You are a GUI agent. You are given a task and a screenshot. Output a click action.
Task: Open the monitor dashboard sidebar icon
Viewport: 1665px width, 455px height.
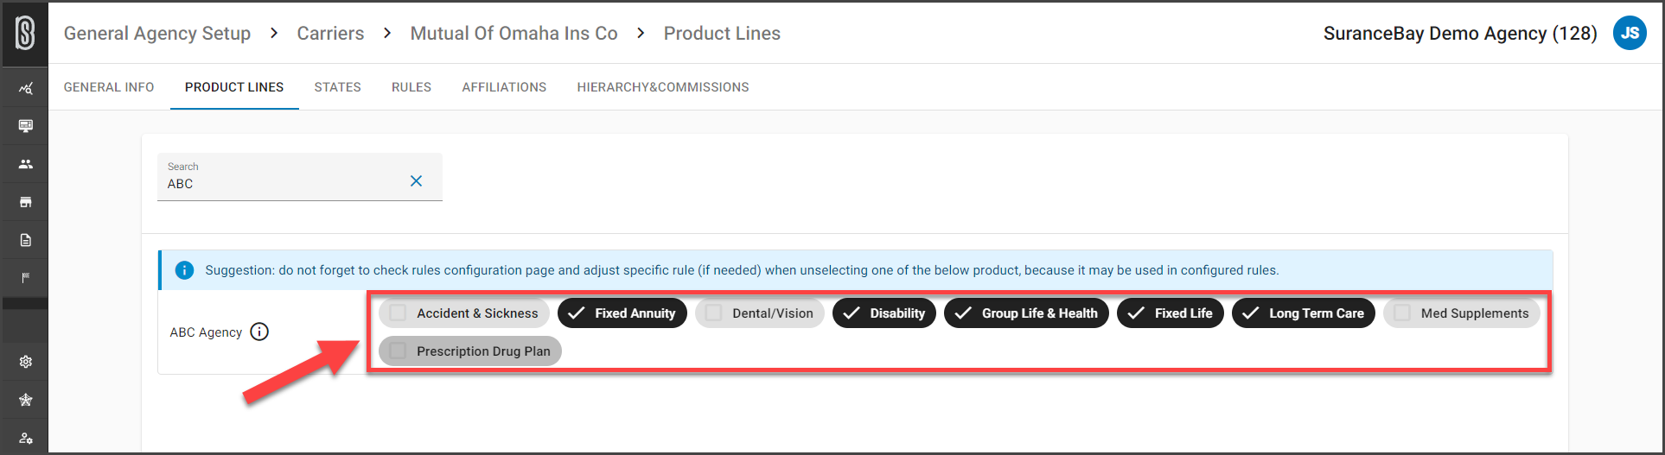[x=25, y=126]
